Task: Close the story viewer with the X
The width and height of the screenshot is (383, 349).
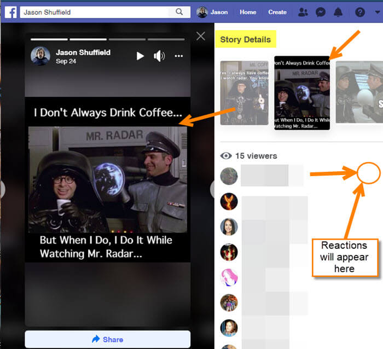Action: click(x=201, y=36)
